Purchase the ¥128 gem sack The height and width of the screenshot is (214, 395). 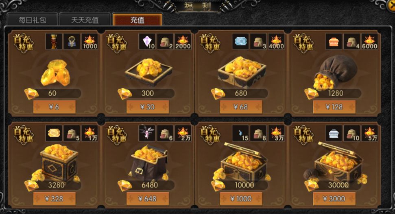point(334,107)
